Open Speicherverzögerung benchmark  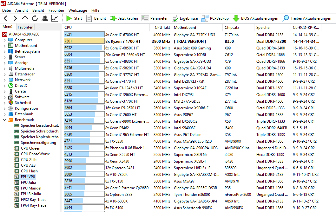[x=35, y=143]
